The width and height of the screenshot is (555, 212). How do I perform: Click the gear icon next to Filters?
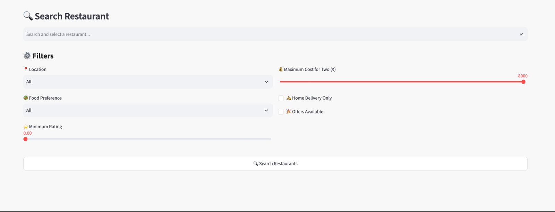click(x=27, y=56)
